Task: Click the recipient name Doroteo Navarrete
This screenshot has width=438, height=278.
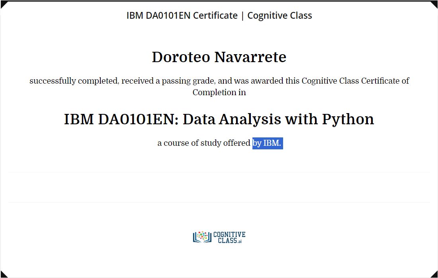Action: tap(219, 57)
